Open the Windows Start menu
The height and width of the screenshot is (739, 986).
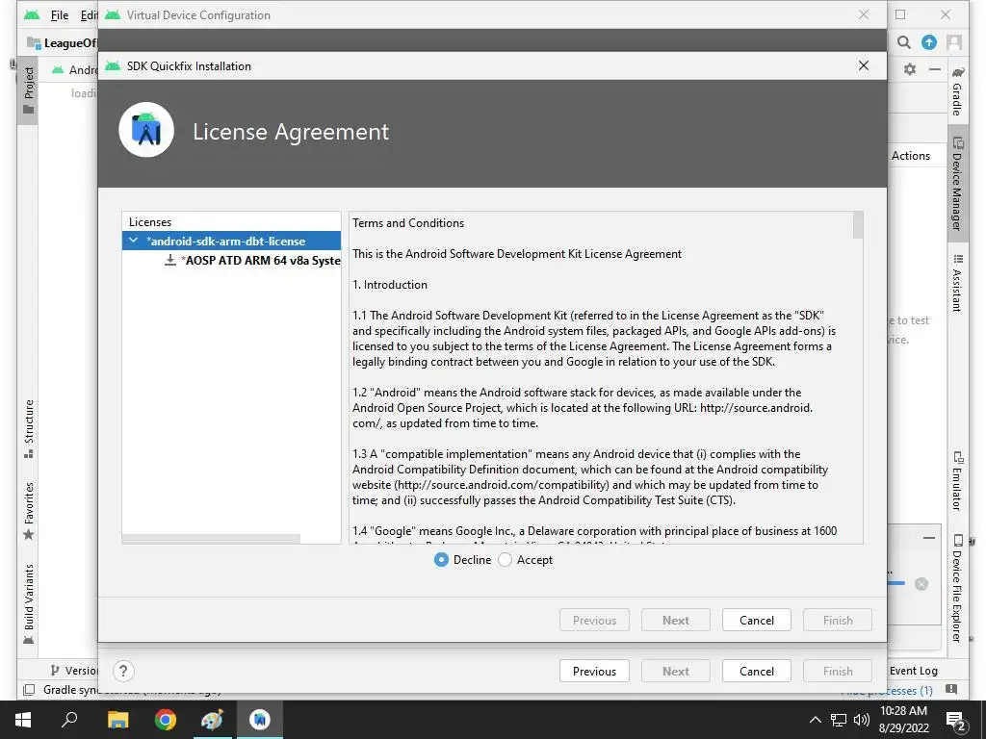coord(23,720)
